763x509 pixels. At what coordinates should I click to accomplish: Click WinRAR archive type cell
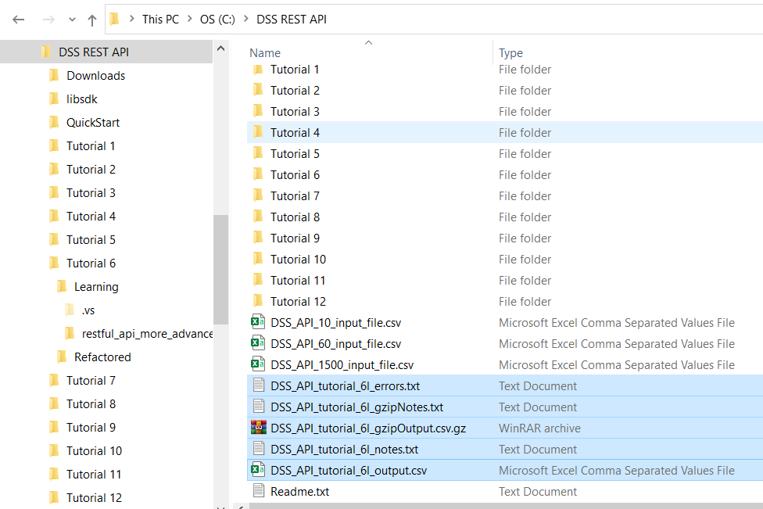539,428
